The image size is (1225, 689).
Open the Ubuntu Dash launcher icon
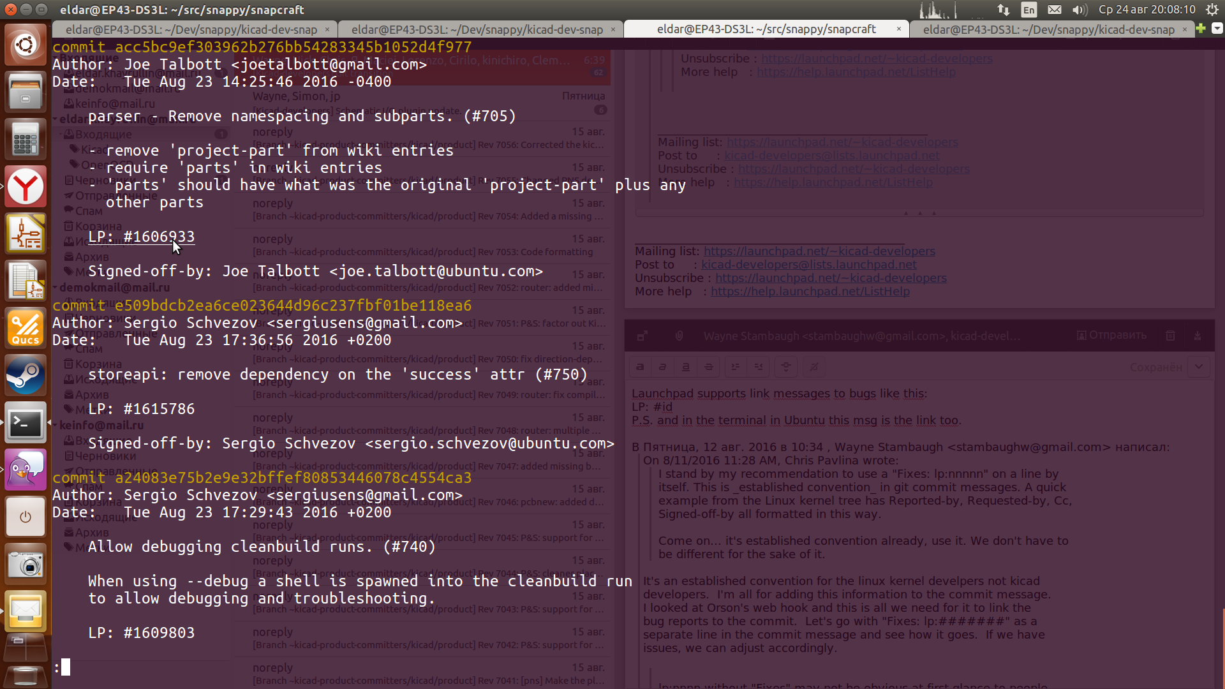coord(26,45)
